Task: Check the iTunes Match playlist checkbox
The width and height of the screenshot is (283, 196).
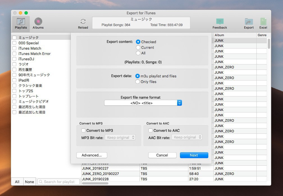Action: coord(14,48)
